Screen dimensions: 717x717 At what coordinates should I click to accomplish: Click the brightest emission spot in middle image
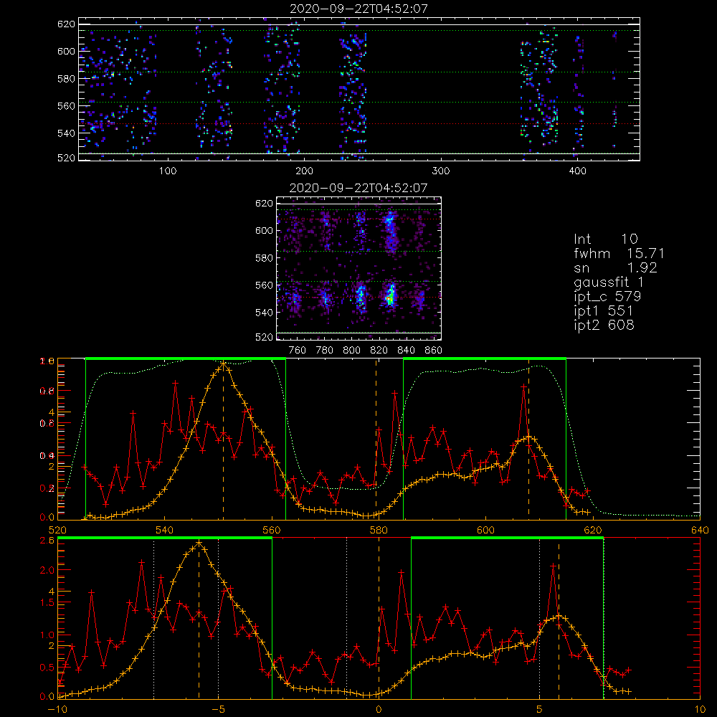(x=390, y=298)
